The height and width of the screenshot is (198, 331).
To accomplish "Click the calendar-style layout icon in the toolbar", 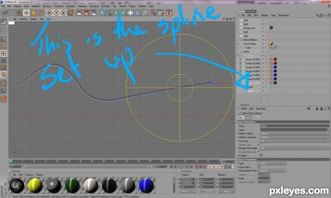I will click(x=161, y=13).
